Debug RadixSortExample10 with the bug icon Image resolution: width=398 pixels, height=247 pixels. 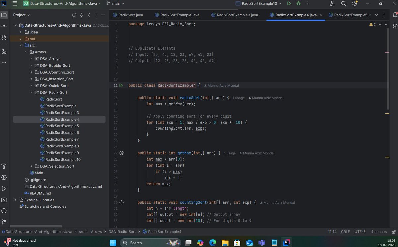tap(298, 4)
